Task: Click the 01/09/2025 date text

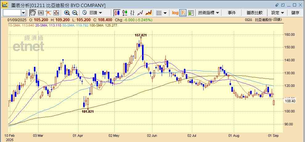Action: point(17,20)
